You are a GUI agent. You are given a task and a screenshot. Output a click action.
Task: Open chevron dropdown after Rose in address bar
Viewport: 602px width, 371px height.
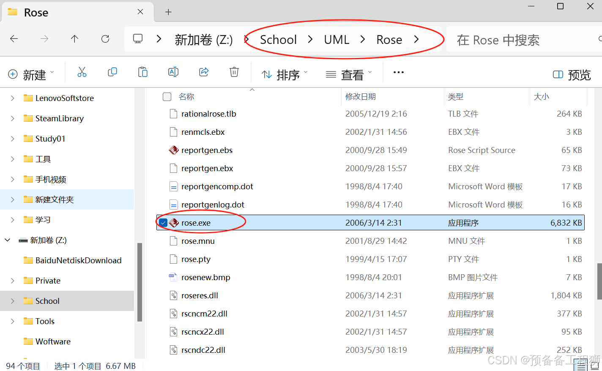tap(416, 39)
